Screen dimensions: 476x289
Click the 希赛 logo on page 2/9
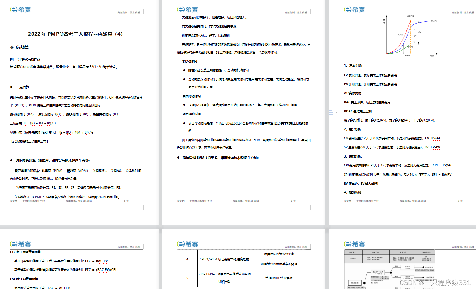188,10
